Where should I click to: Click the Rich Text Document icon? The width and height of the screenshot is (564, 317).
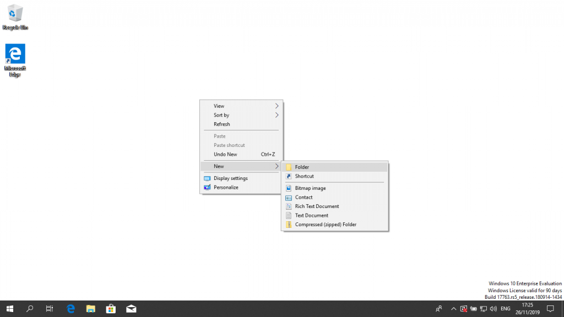289,206
